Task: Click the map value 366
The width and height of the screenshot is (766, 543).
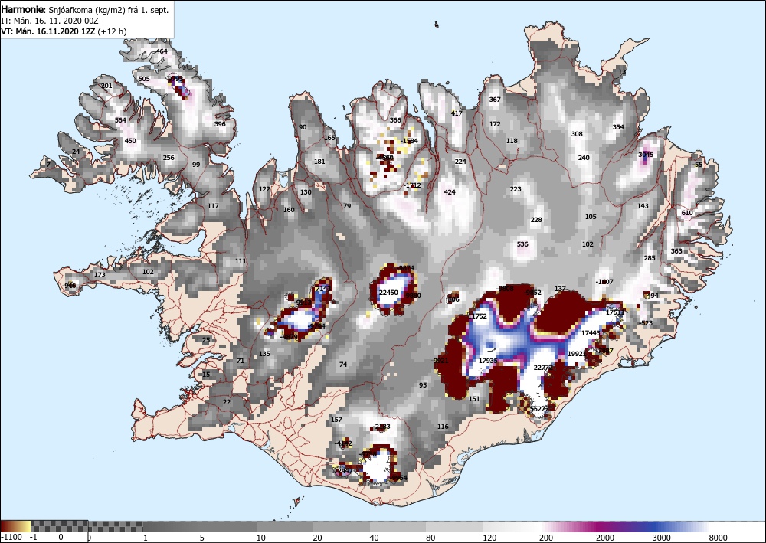Action: coord(395,120)
